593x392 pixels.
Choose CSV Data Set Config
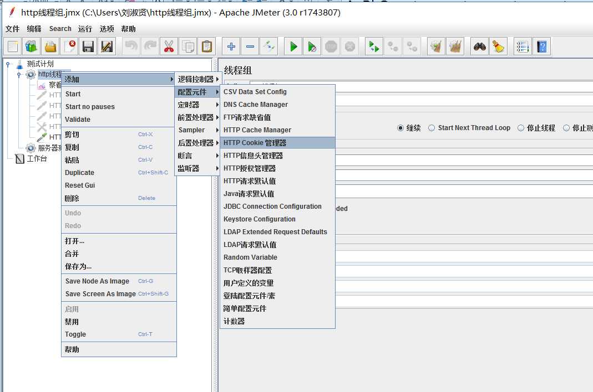[277, 92]
